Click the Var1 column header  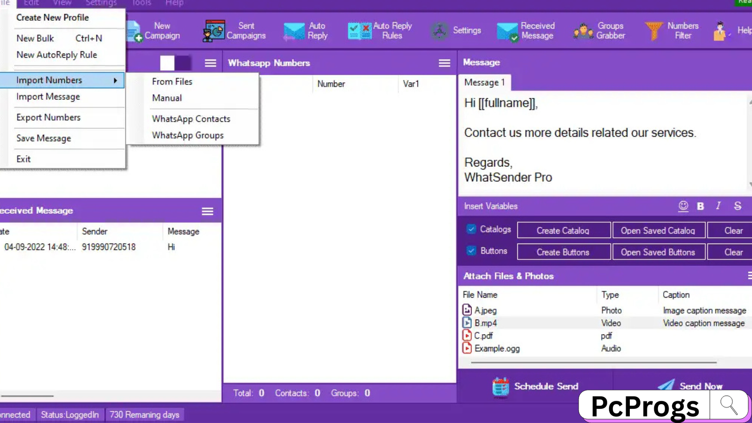pos(411,84)
